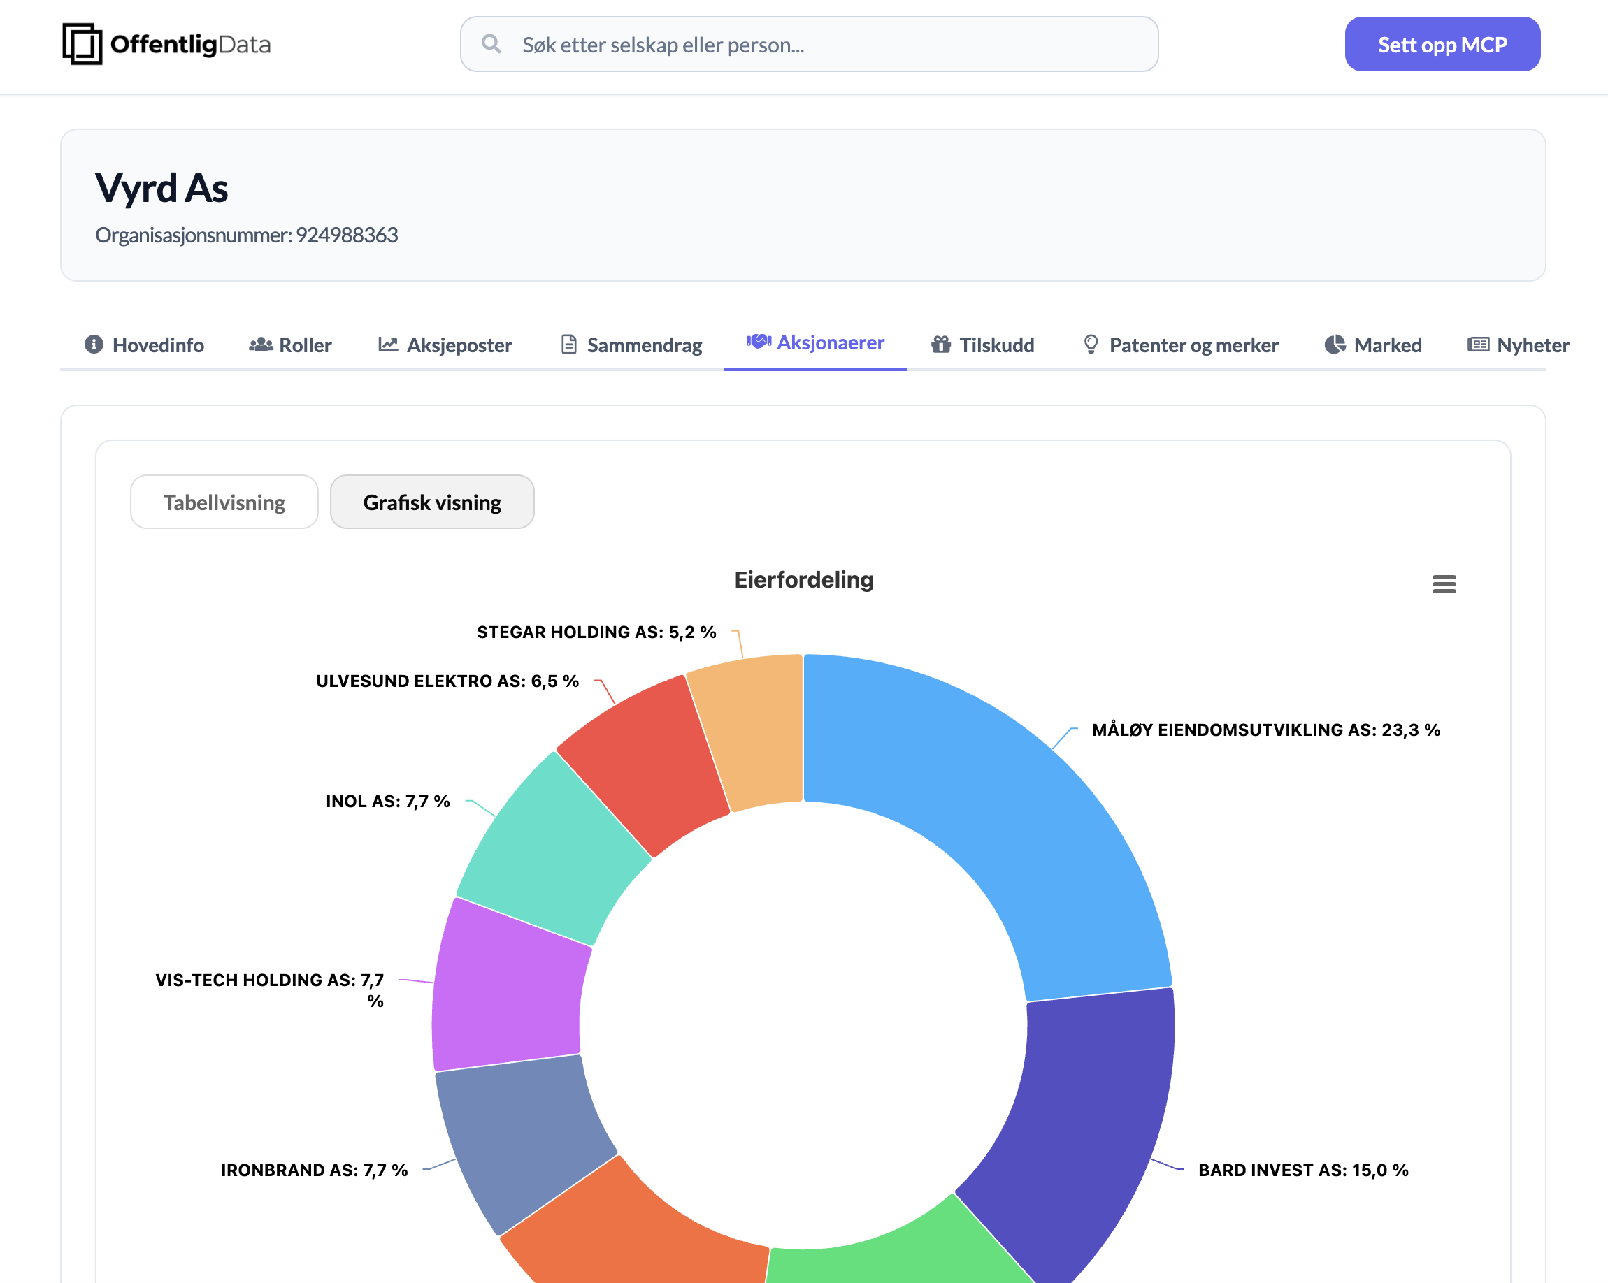
Task: Open the chart hamburger context menu
Action: [1444, 583]
